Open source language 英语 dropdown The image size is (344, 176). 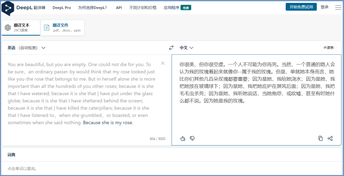click(x=26, y=48)
